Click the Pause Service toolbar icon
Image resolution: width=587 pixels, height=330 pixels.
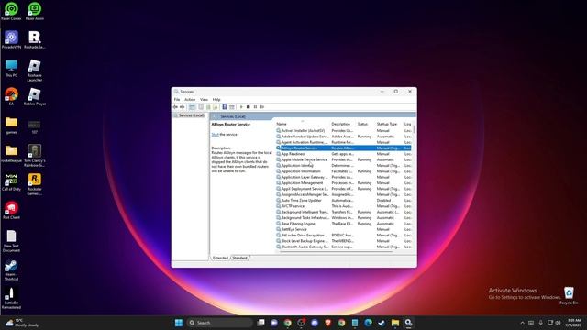(255, 107)
